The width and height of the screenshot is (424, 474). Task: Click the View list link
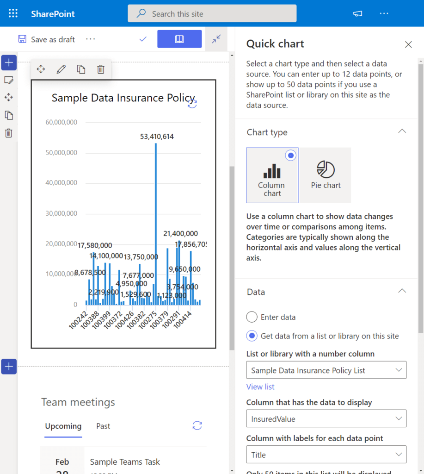[x=260, y=387]
